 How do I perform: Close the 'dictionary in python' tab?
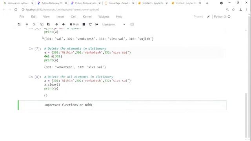pos(32,3)
